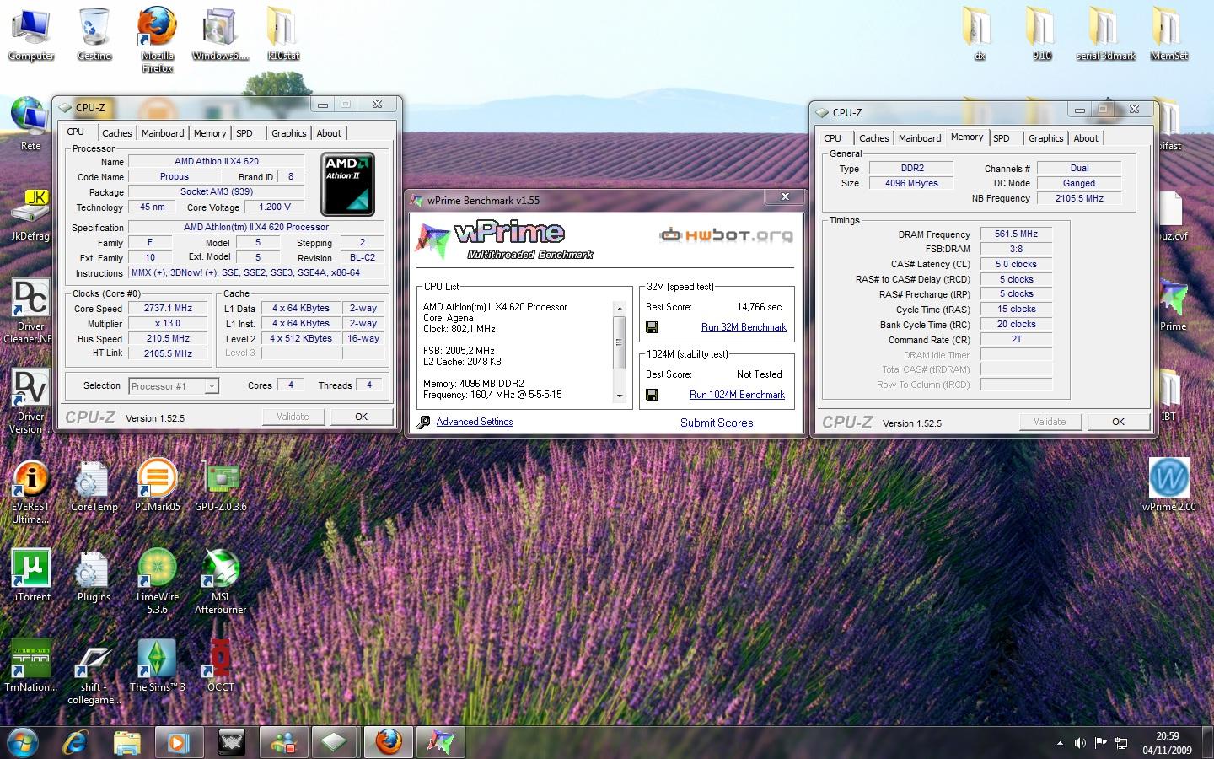Viewport: 1214px width, 759px height.
Task: Switch to wPrime taskbar button
Action: pyautogui.click(x=439, y=742)
